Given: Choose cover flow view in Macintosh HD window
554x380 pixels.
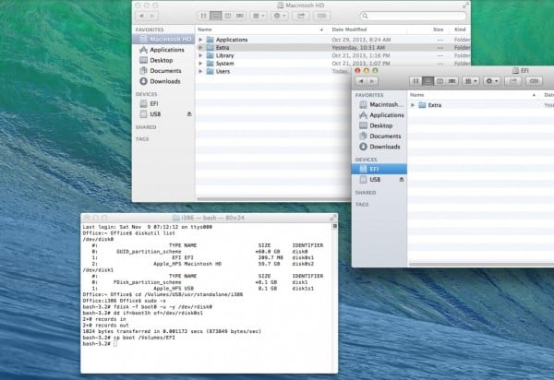Looking at the screenshot, I should (x=237, y=16).
